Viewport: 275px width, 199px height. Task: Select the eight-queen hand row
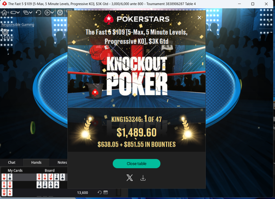(x=34, y=184)
